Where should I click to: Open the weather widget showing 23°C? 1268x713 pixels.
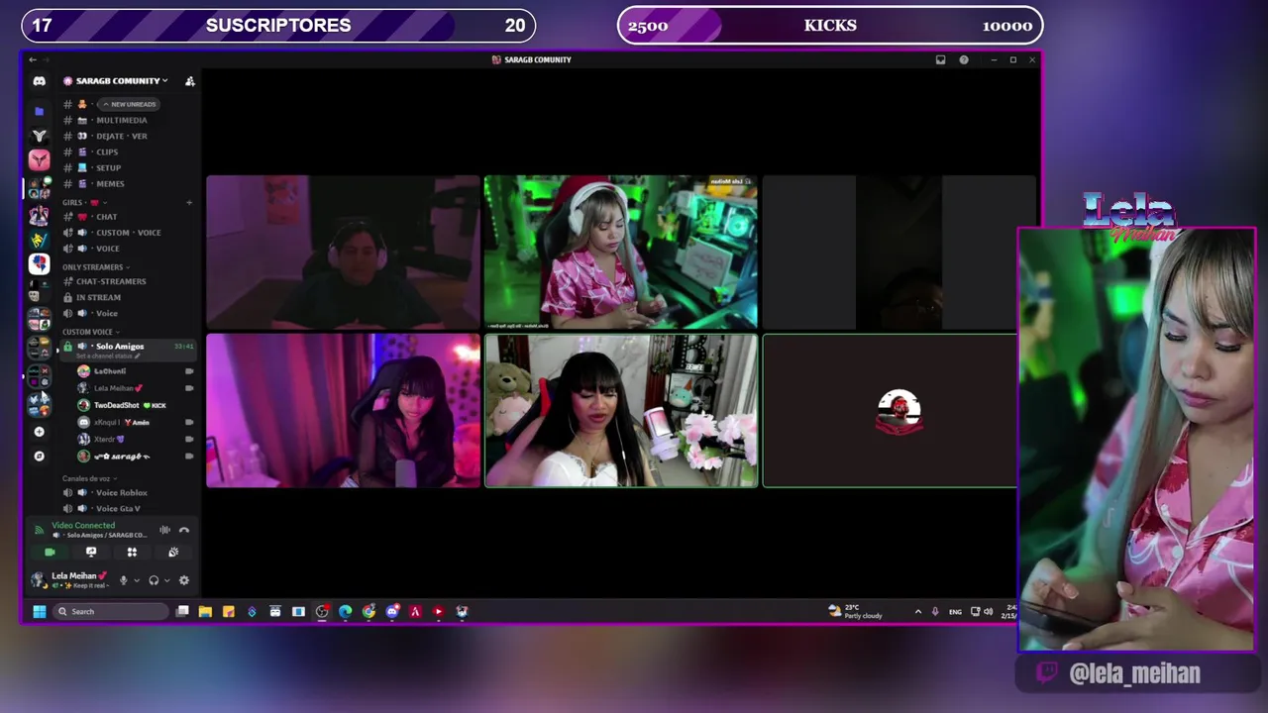(855, 611)
